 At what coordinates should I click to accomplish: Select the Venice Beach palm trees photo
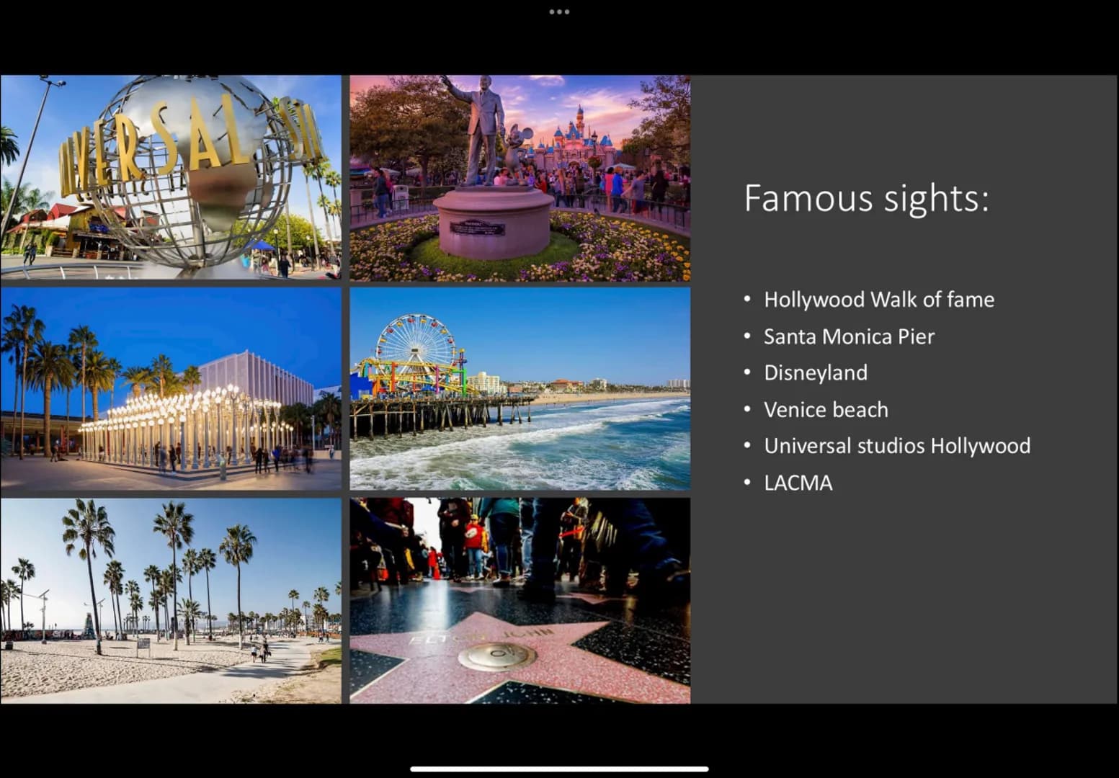[x=171, y=601]
